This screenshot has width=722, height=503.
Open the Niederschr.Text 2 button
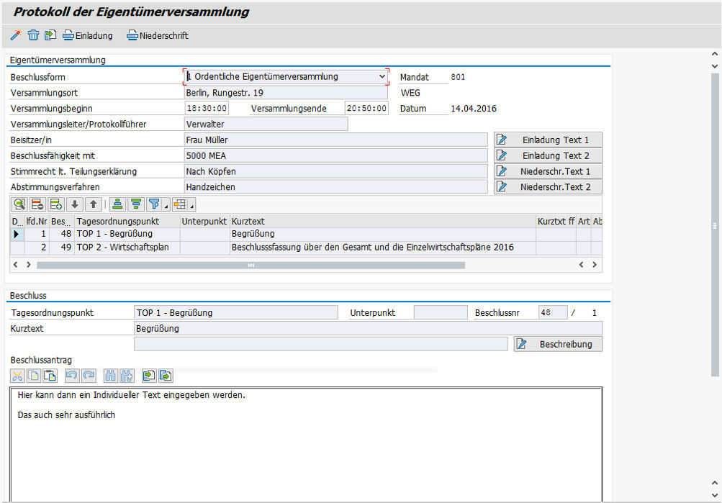pos(548,187)
